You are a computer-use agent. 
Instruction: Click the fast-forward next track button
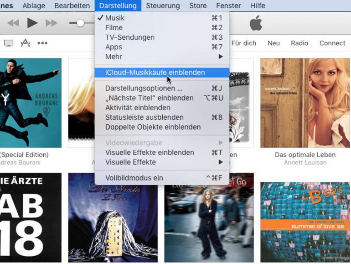[x=52, y=23]
